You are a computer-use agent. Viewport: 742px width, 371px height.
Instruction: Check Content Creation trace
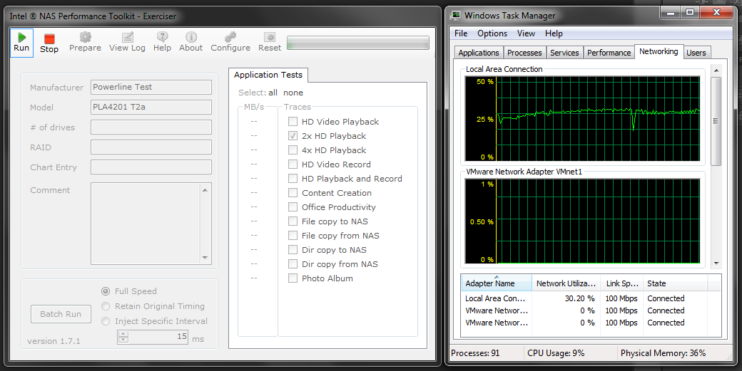coord(293,192)
